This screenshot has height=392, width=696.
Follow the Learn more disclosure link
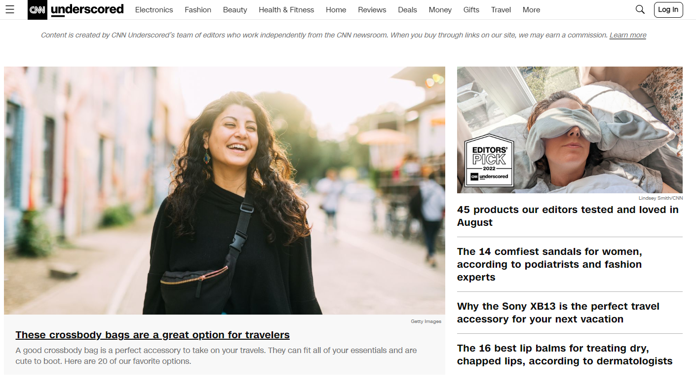pos(627,35)
